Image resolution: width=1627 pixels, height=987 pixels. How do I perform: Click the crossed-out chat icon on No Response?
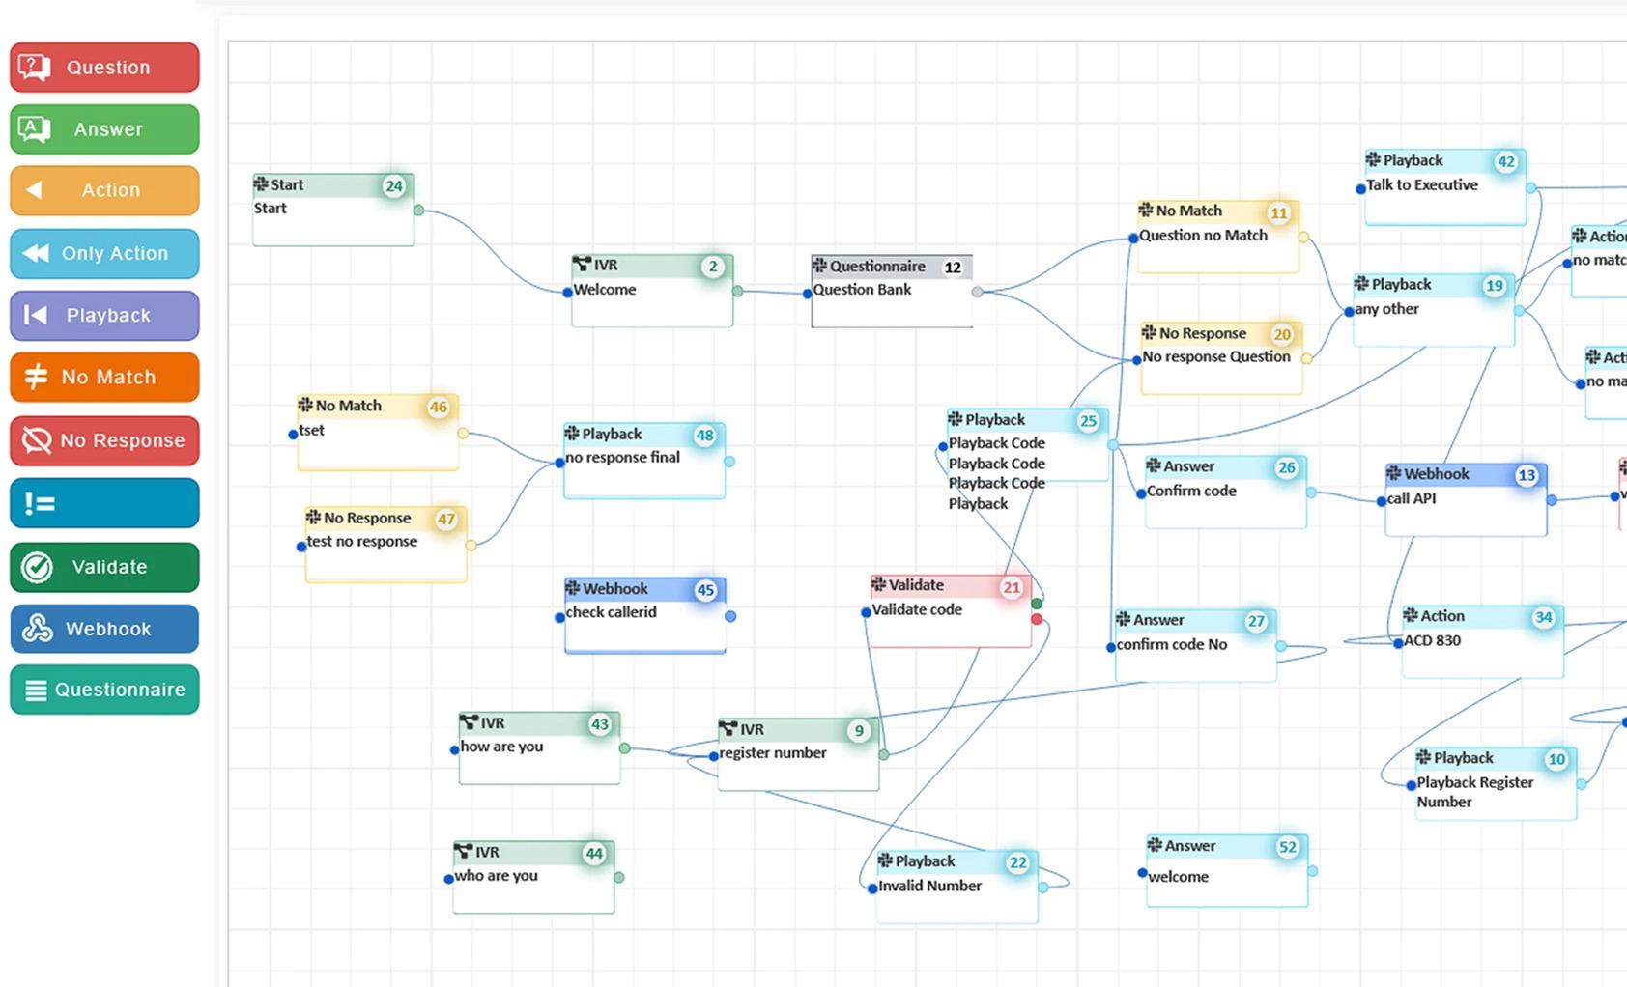coord(37,440)
